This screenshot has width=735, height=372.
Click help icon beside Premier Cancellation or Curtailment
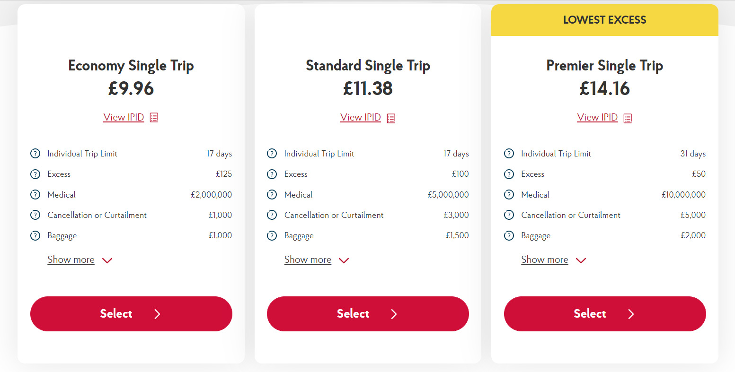click(x=509, y=215)
